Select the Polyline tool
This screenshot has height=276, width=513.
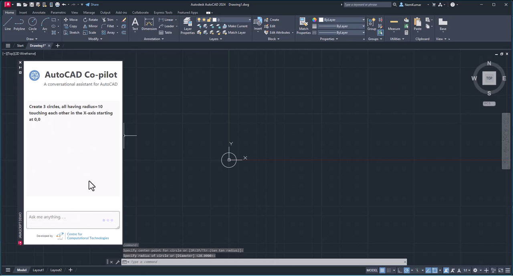tap(19, 24)
